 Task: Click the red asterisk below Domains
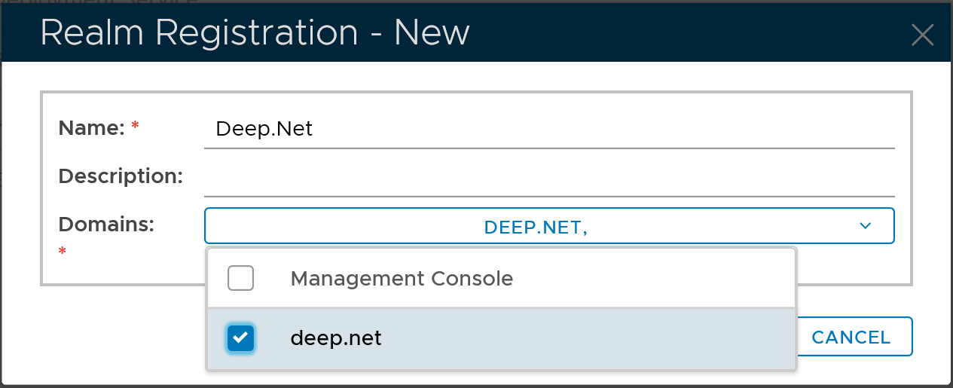pyautogui.click(x=63, y=250)
